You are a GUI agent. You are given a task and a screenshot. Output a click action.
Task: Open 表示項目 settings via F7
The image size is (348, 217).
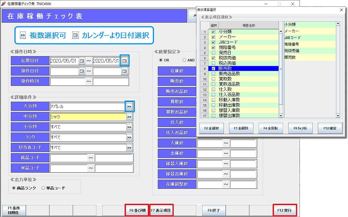(161, 210)
